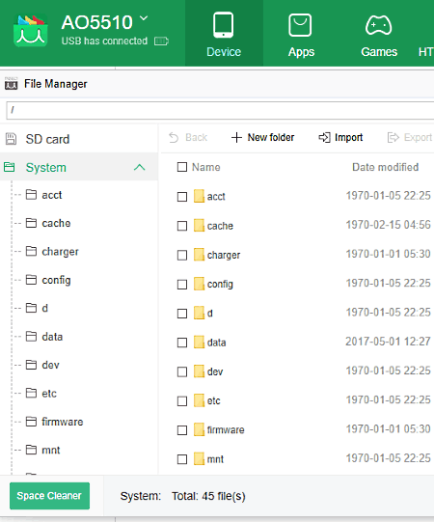
Task: Click the Space Cleaner button
Action: pyautogui.click(x=49, y=496)
